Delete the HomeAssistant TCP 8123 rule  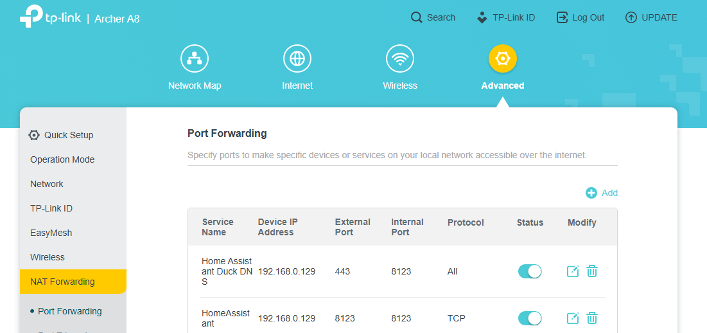[x=592, y=318]
